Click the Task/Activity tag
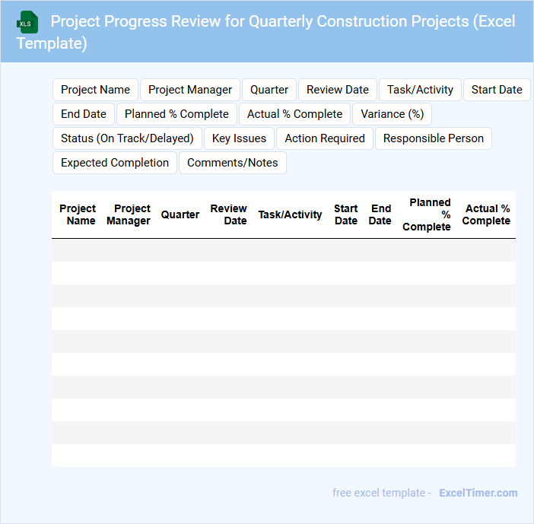Screen dimensions: 534x524 pyautogui.click(x=420, y=90)
